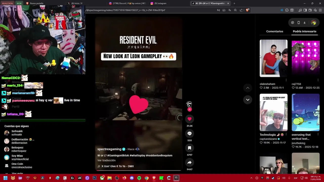Follow spectrexgaming with red plus button
Image resolution: width=324 pixels, height=182 pixels.
[x=190, y=109]
